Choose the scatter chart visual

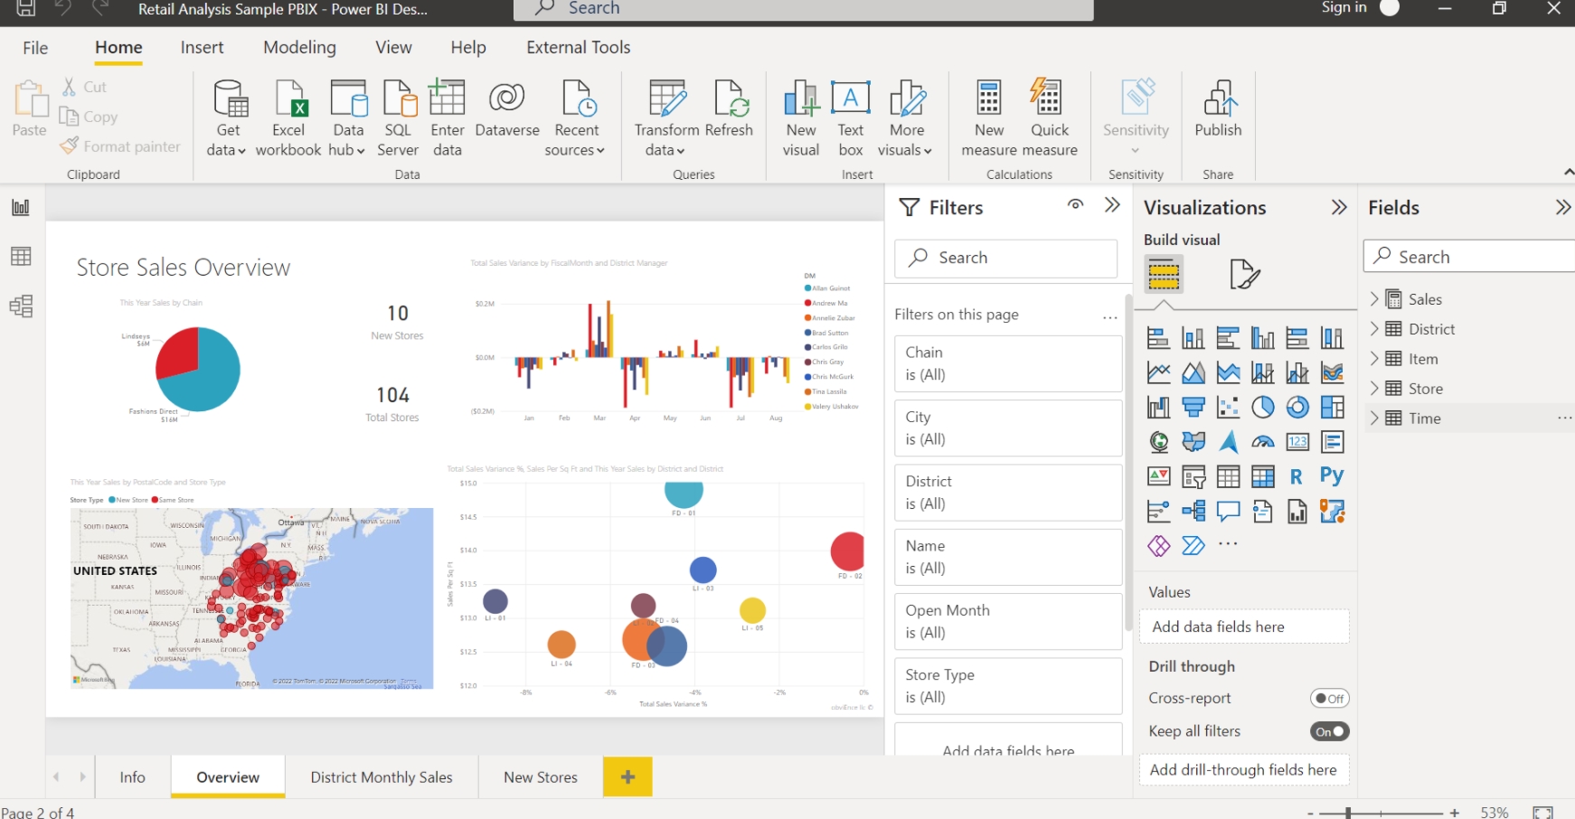pos(1228,407)
